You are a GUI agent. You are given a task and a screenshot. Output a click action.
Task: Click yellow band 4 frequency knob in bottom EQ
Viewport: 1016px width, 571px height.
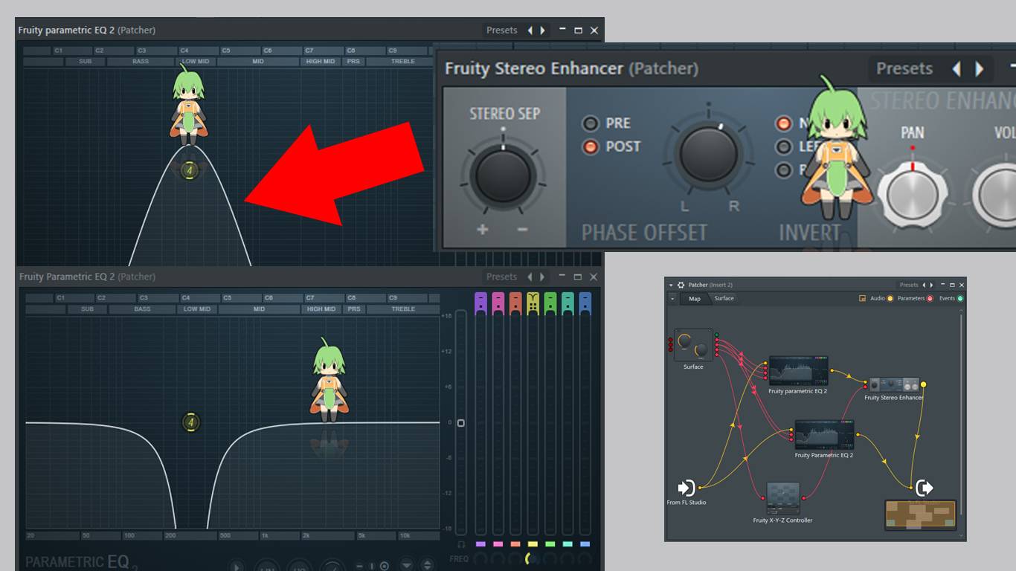[x=532, y=558]
